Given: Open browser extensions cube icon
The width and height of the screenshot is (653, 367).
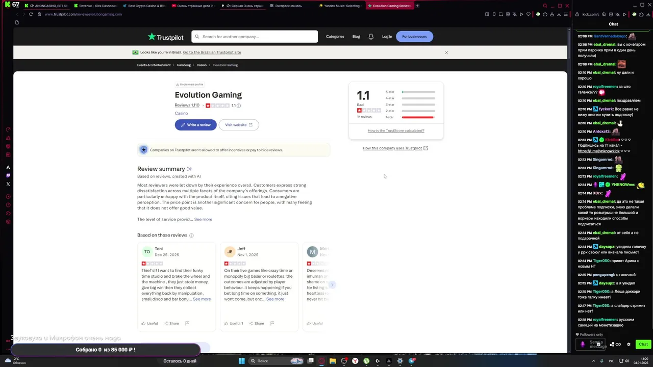Looking at the screenshot, I should [x=545, y=14].
